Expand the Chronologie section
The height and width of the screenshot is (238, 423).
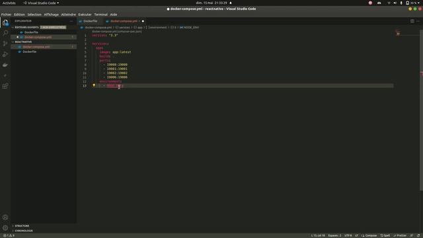click(x=24, y=231)
